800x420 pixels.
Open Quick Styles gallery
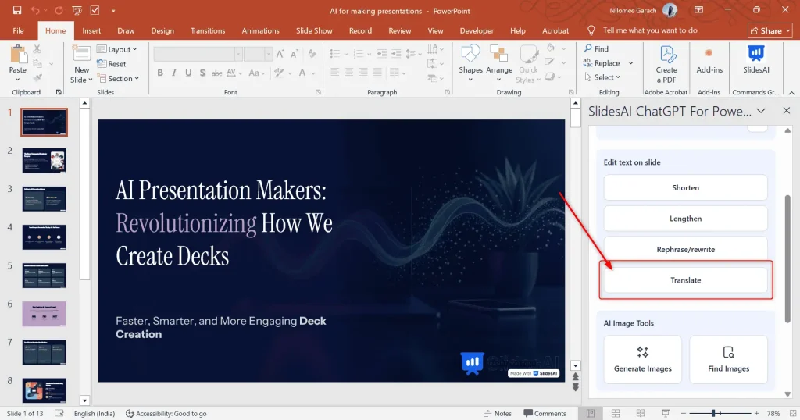coord(528,64)
